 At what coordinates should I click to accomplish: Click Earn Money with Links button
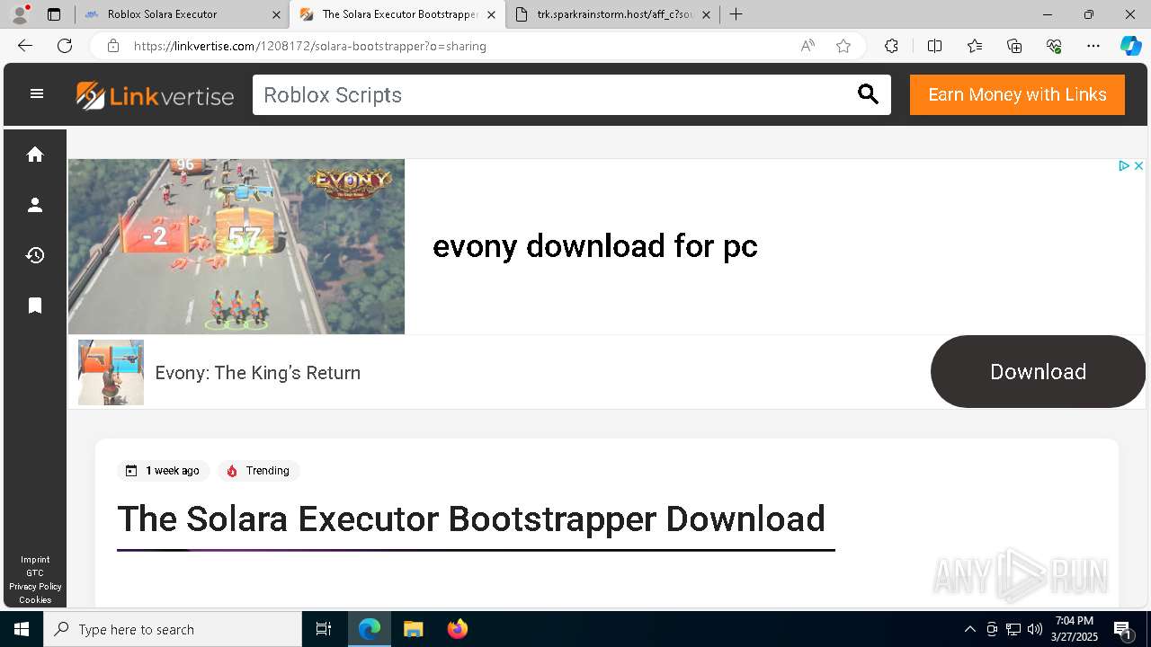[x=1017, y=94]
